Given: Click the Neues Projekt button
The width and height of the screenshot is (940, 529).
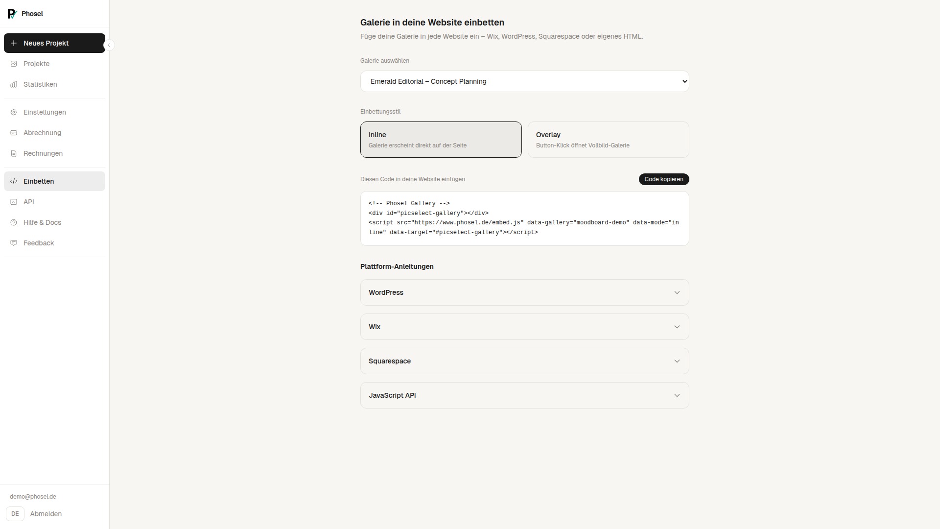Looking at the screenshot, I should click(x=54, y=43).
